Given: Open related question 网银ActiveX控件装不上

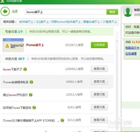Looking at the screenshot, I should [x=66, y=22].
